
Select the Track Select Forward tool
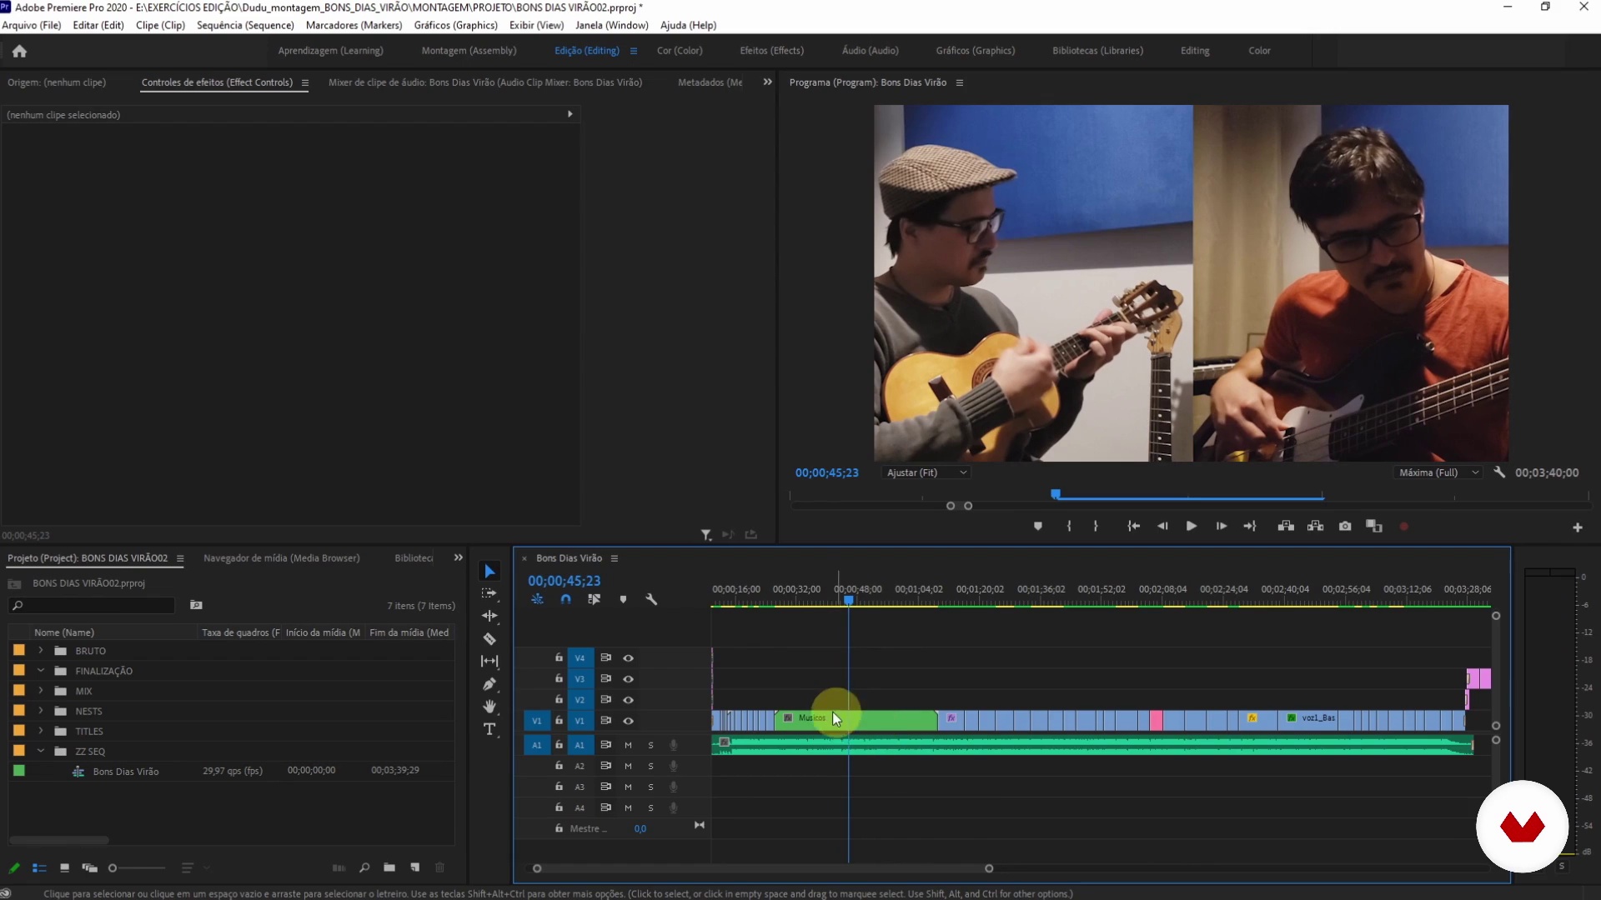click(489, 593)
